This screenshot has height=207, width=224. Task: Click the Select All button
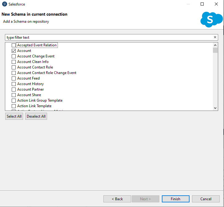pyautogui.click(x=14, y=116)
